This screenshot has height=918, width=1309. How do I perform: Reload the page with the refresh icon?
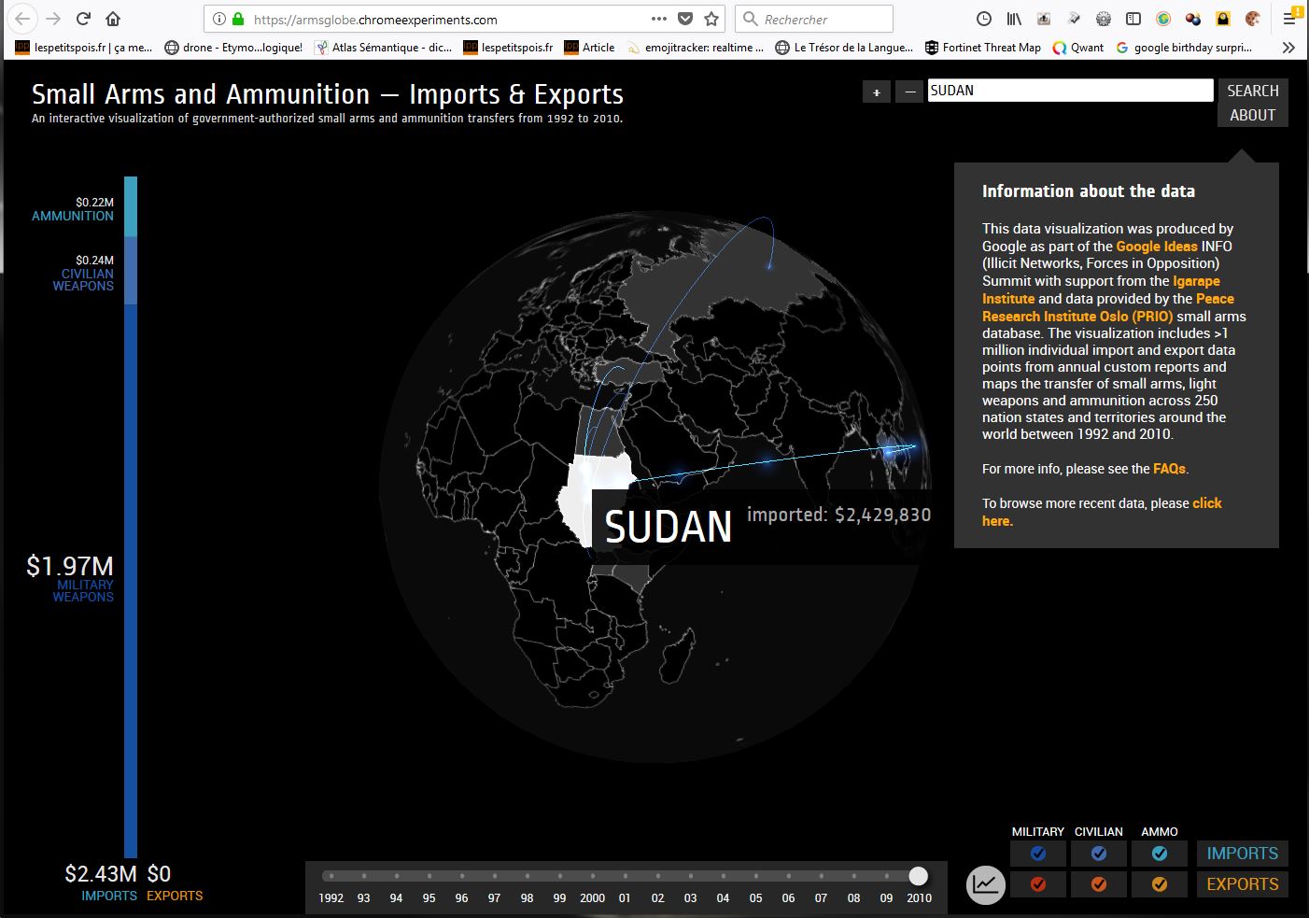83,19
